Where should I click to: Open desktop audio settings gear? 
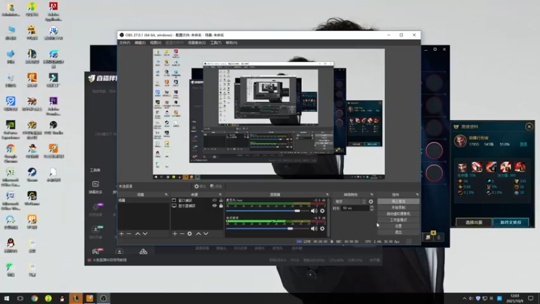click(323, 228)
